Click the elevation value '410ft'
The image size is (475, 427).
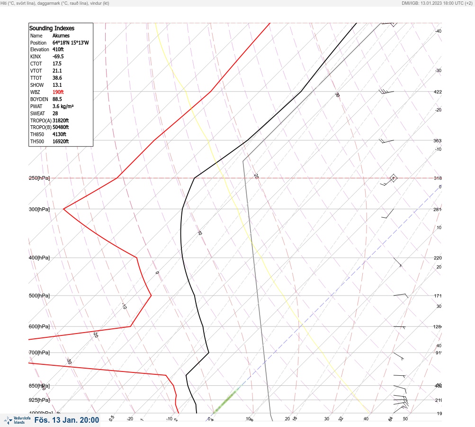[58, 49]
